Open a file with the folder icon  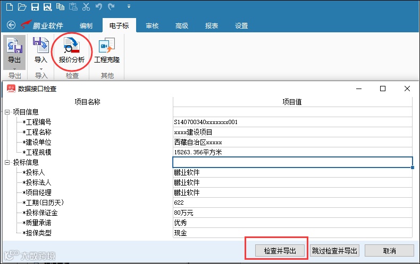click(22, 7)
